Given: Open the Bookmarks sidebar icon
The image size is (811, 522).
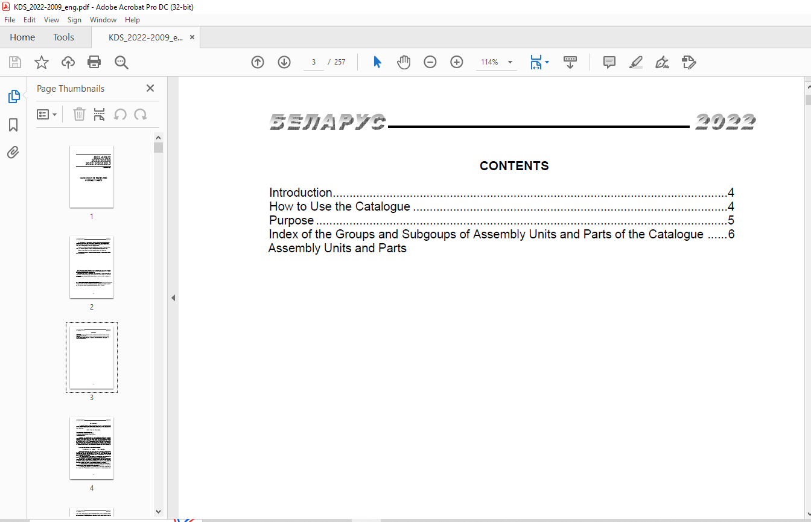Looking at the screenshot, I should point(13,125).
